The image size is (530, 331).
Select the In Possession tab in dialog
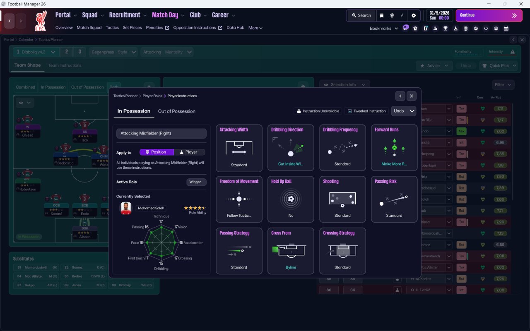tap(134, 111)
